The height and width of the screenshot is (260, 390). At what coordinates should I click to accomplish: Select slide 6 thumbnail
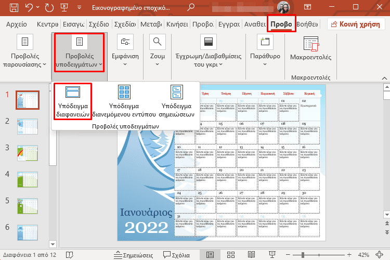click(28, 232)
